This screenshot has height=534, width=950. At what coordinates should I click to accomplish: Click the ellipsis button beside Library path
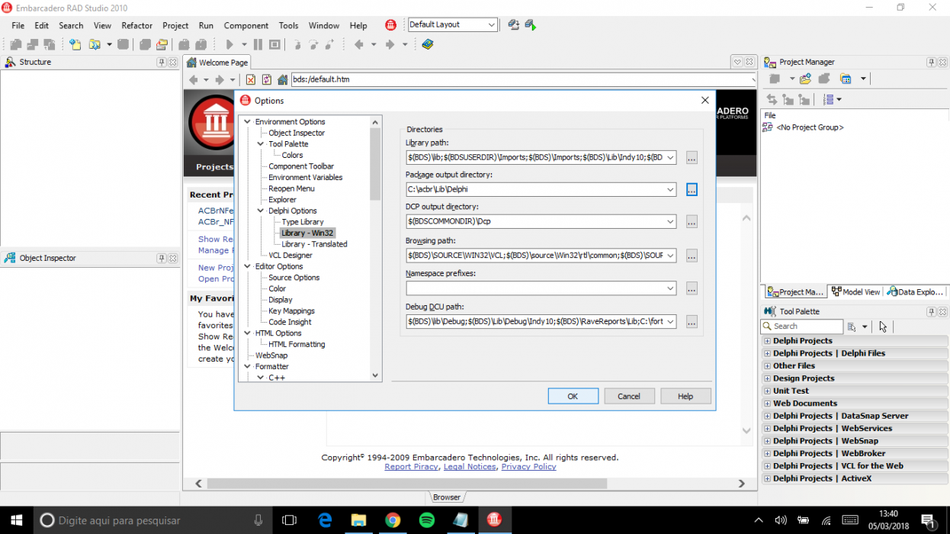pyautogui.click(x=692, y=157)
